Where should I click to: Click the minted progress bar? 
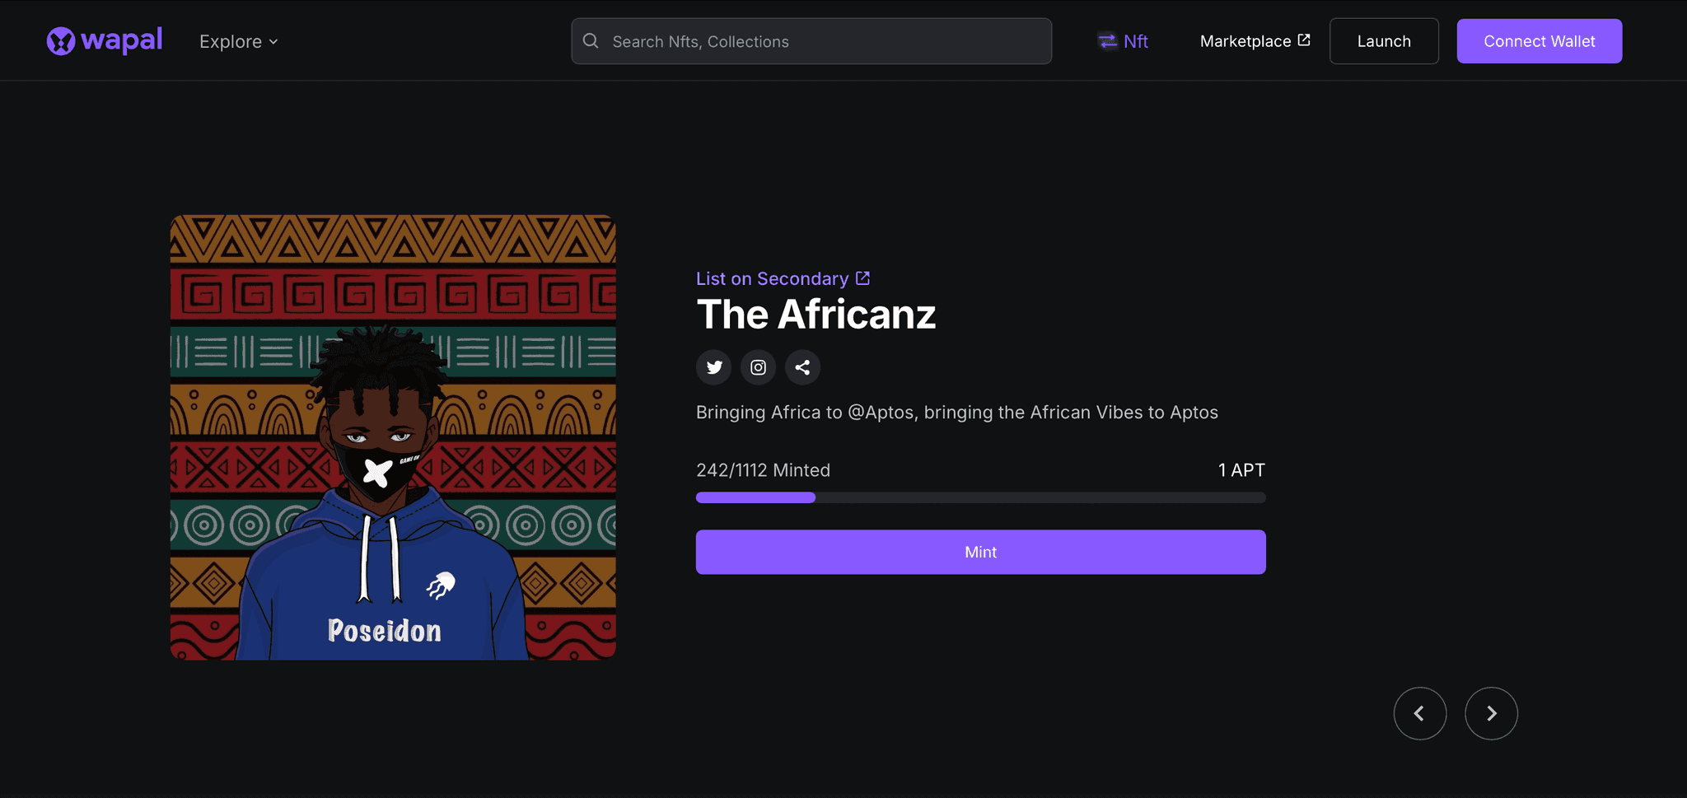click(980, 497)
